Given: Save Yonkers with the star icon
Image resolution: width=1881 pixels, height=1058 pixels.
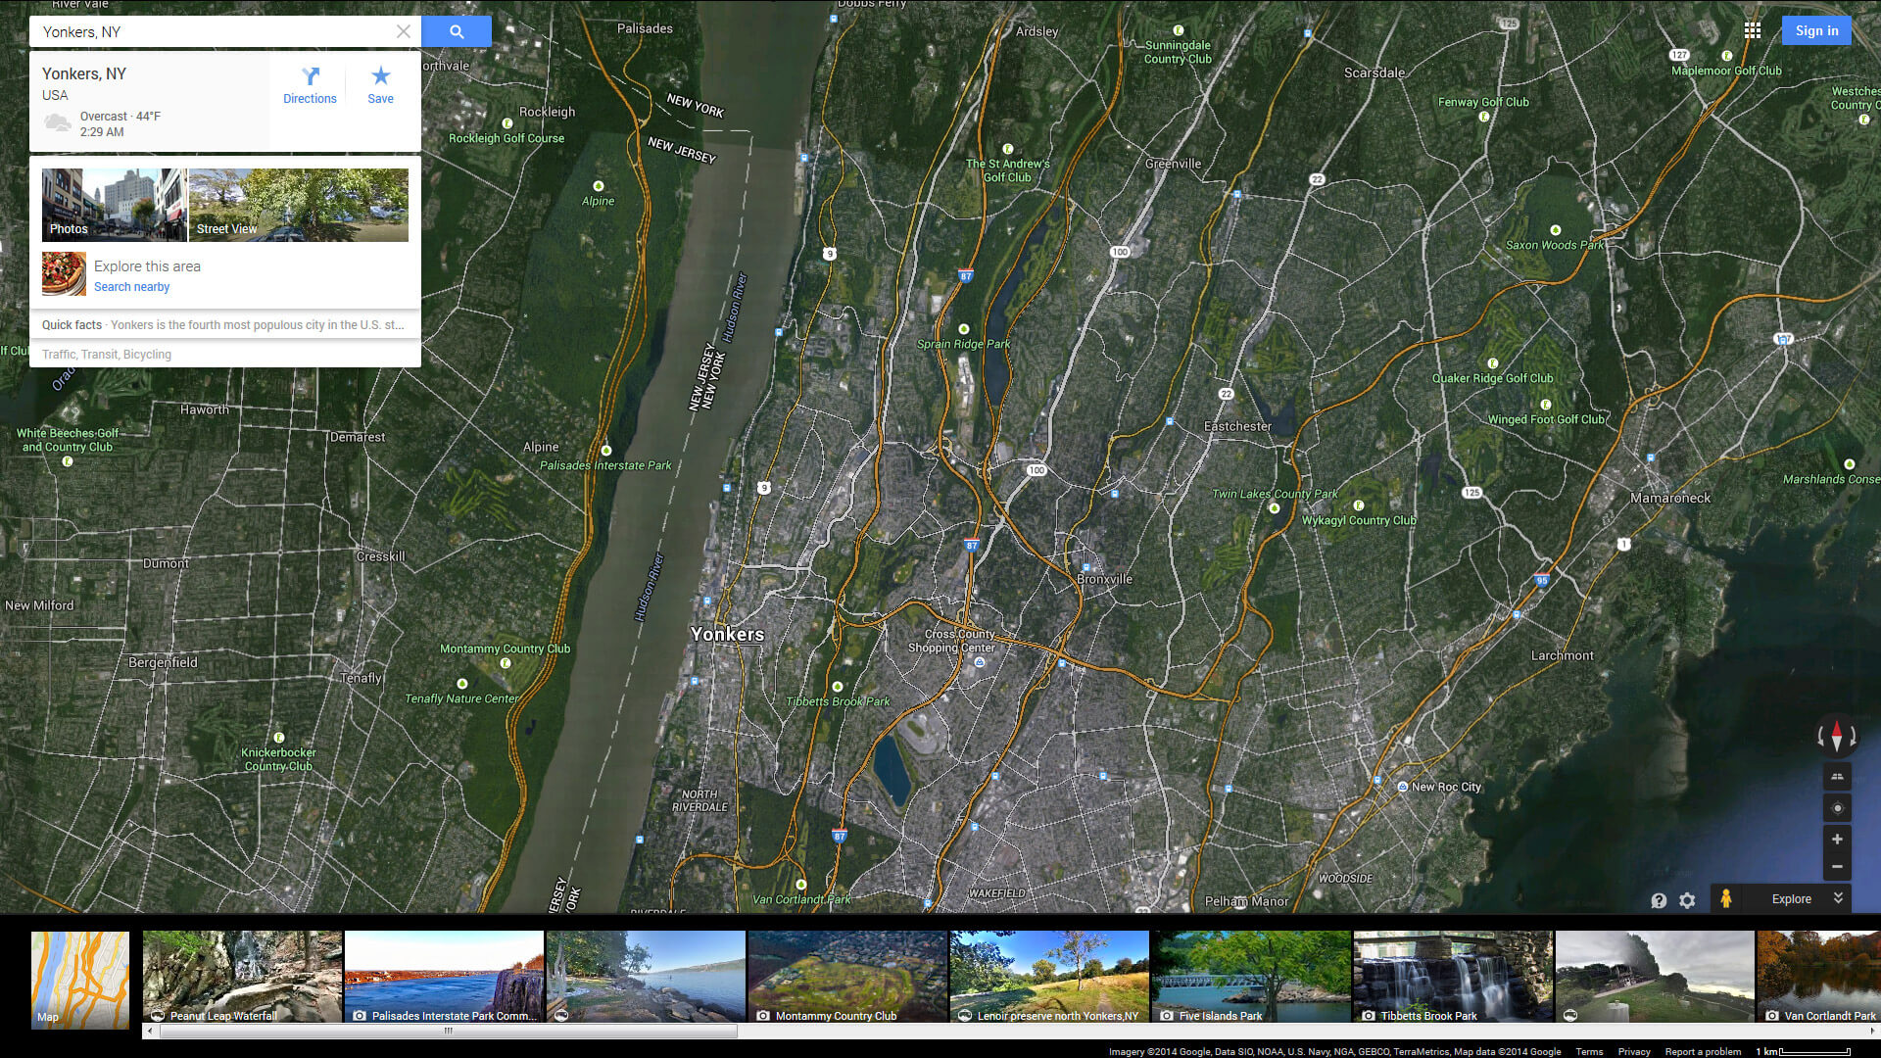Looking at the screenshot, I should 380,85.
